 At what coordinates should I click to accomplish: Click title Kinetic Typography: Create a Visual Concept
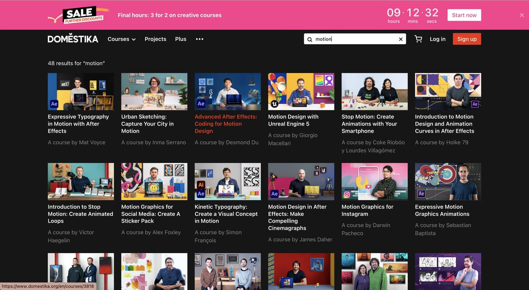[226, 214]
